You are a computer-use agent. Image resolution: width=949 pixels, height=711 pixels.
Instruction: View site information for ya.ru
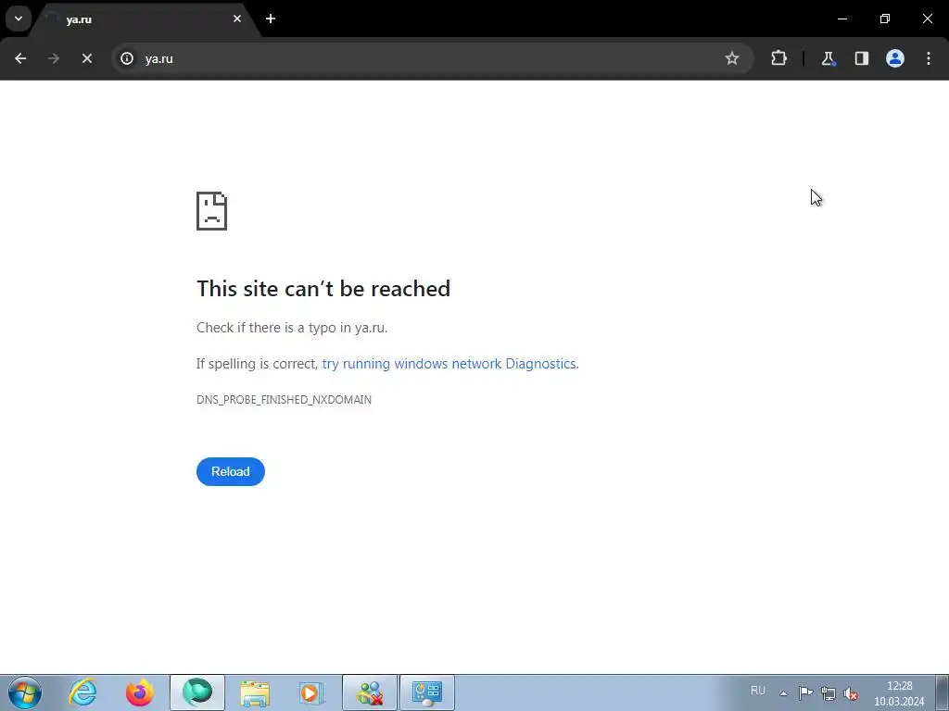127,58
